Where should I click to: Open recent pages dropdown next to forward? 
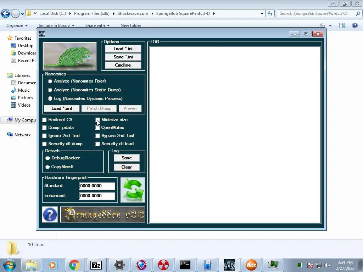(x=22, y=14)
